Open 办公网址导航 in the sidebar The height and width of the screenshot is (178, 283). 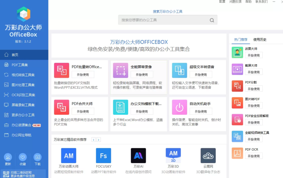24,135
